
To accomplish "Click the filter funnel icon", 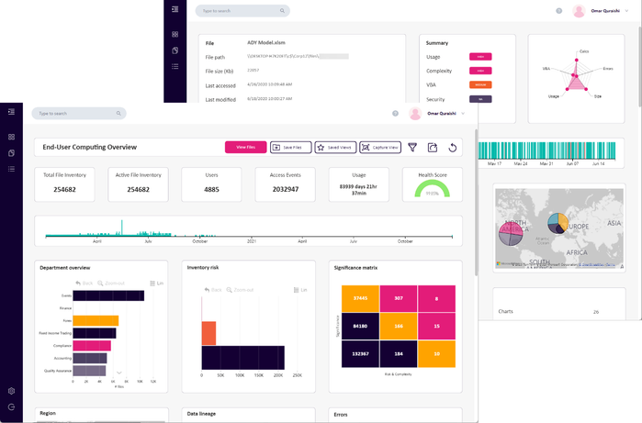I will pos(412,148).
